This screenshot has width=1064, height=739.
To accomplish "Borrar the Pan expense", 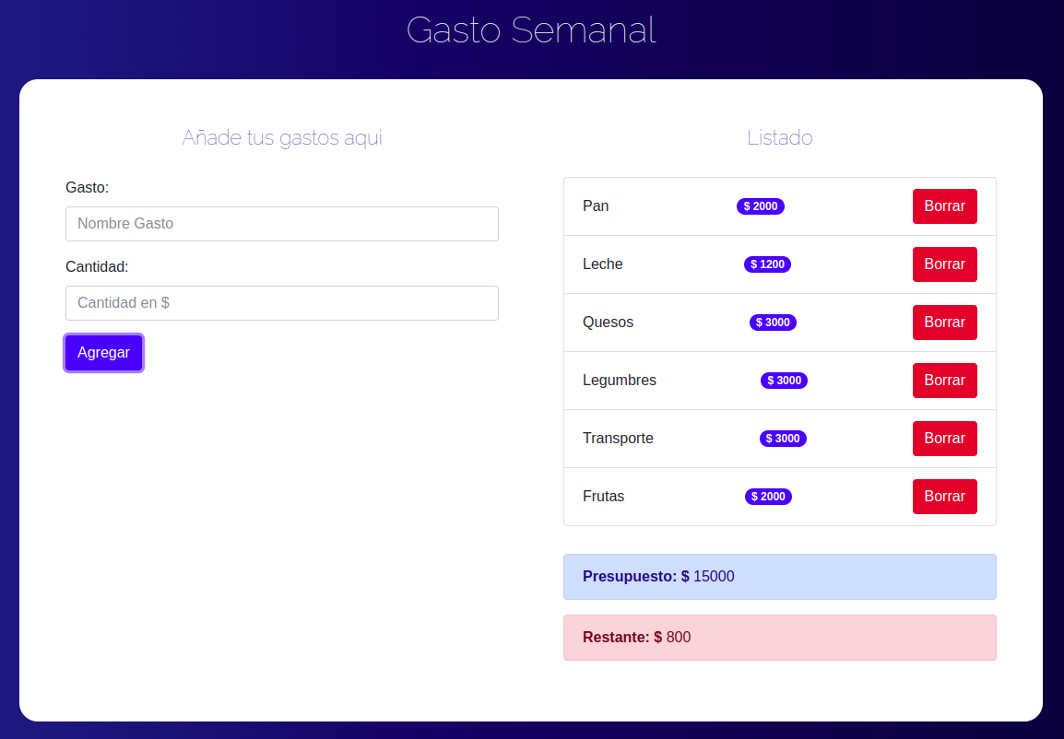I will (944, 206).
